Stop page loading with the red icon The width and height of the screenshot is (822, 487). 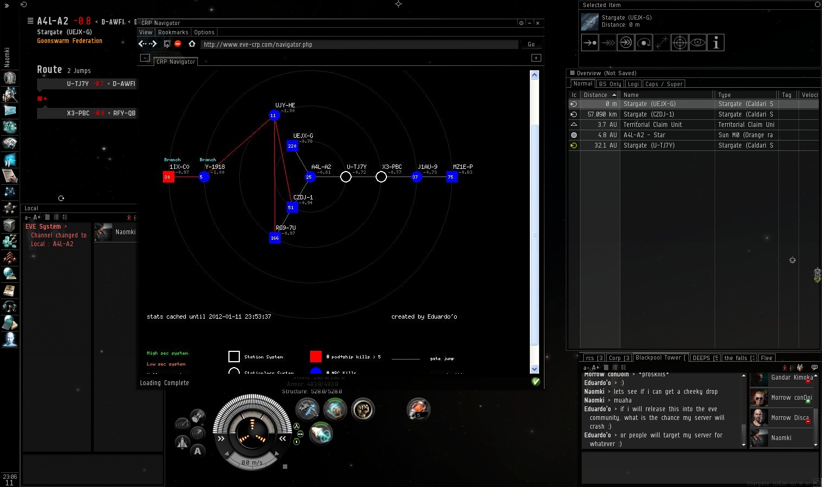click(x=178, y=44)
